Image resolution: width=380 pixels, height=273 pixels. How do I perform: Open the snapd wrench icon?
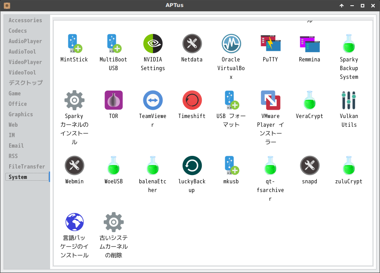[x=310, y=165]
